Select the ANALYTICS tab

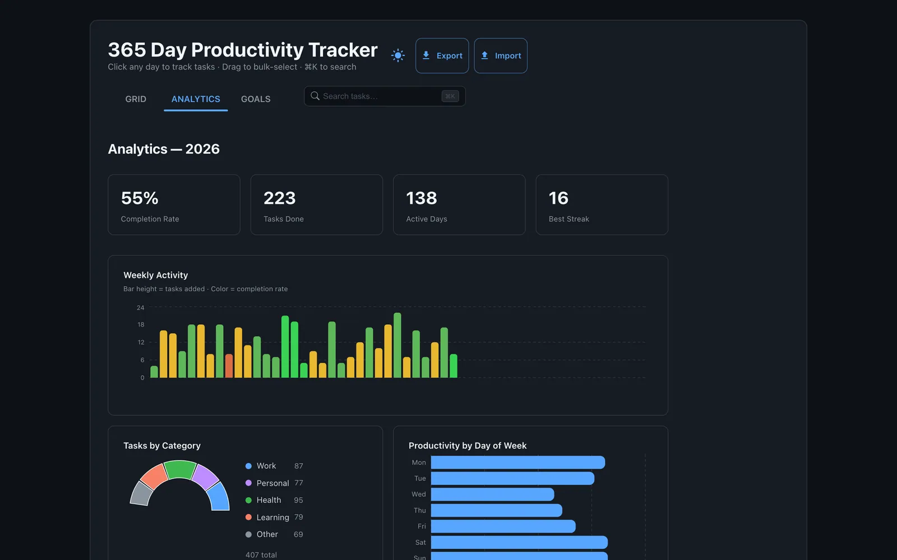(196, 99)
